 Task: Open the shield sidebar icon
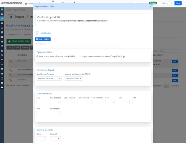2,60
